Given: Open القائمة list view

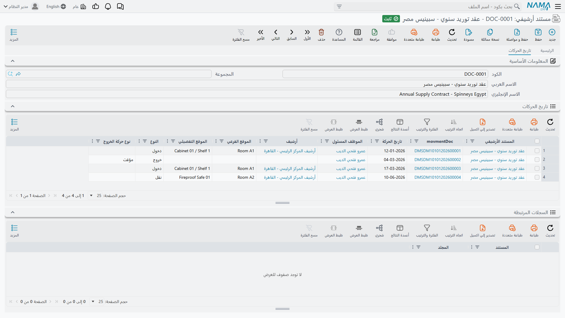Looking at the screenshot, I should click(358, 35).
